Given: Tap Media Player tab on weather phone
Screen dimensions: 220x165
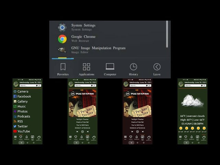Looking at the screenshot, I should [197, 137].
